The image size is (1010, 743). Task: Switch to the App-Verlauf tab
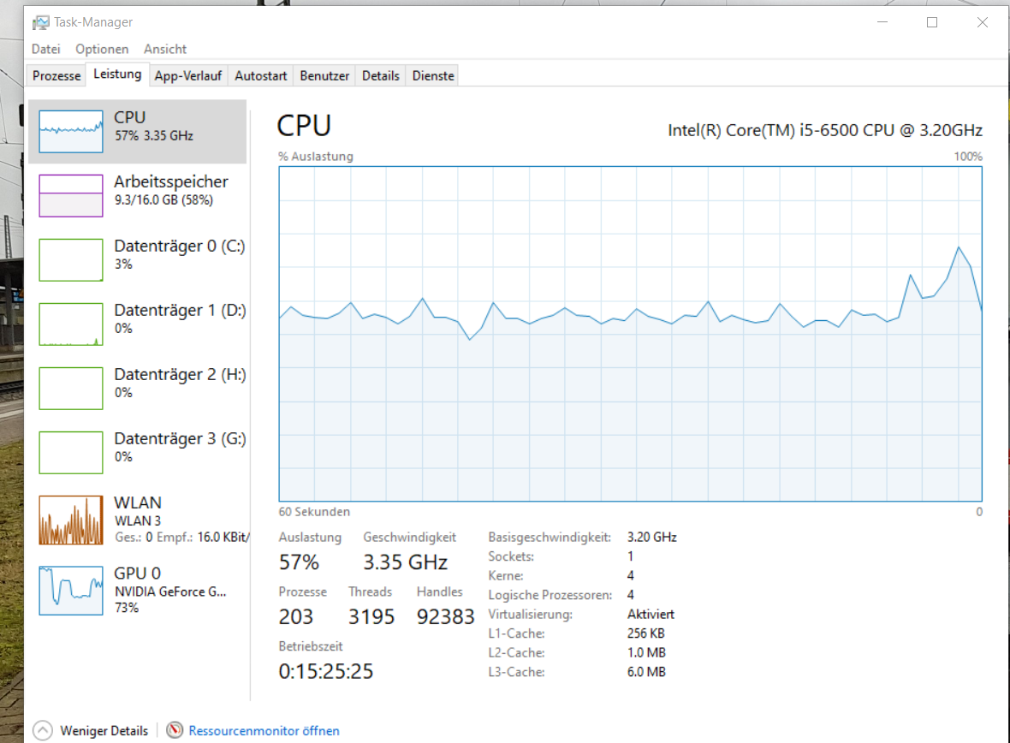coord(188,75)
